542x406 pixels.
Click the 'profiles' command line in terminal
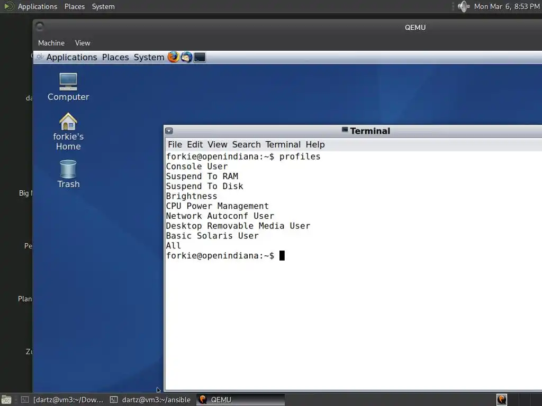243,156
